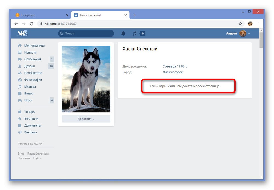
Task: Select the Хаски Снежный browser tab
Action: tap(100, 15)
